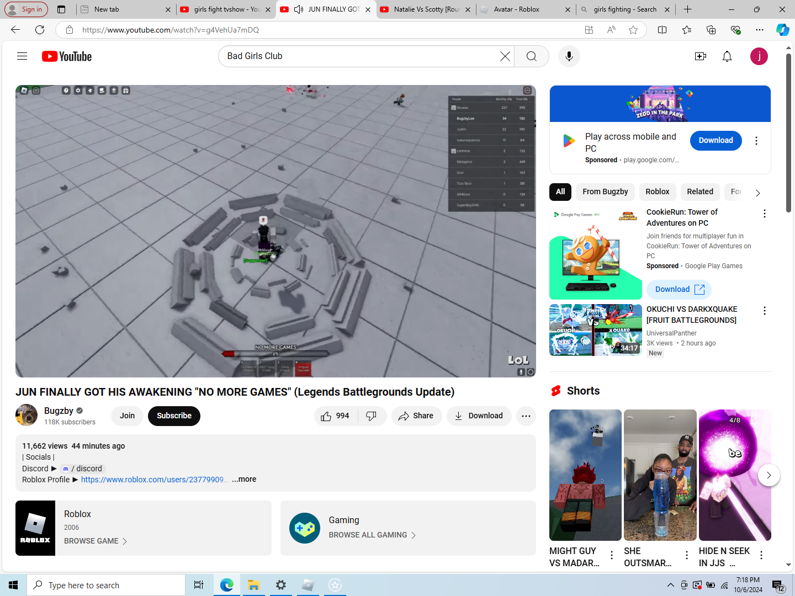
Task: Open Edge Settings and more menu
Action: coord(760,30)
